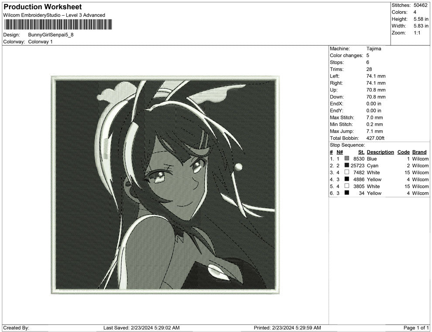Click stitch count '4886' in stop sequence

pos(359,180)
